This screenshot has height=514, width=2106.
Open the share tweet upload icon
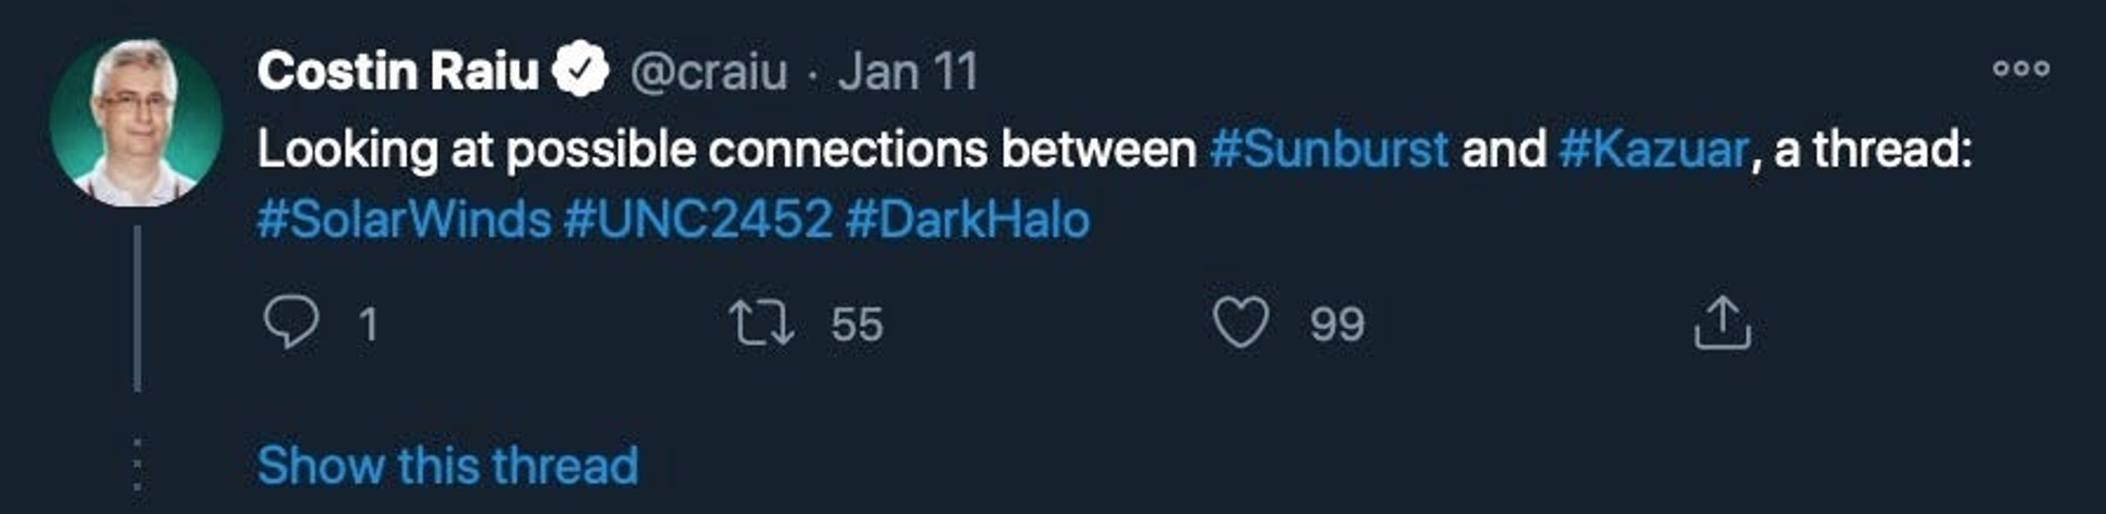click(1723, 322)
